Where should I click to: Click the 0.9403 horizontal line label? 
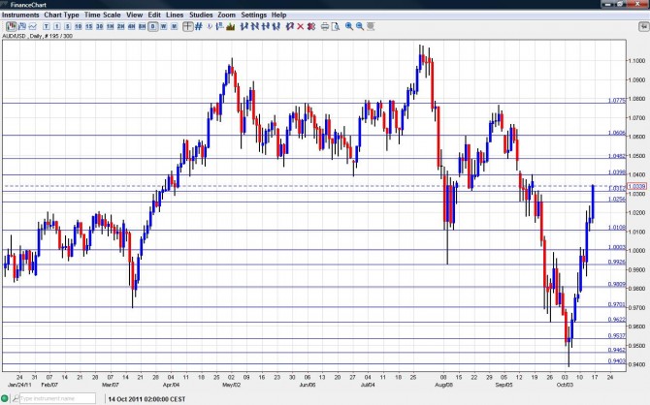click(x=617, y=361)
